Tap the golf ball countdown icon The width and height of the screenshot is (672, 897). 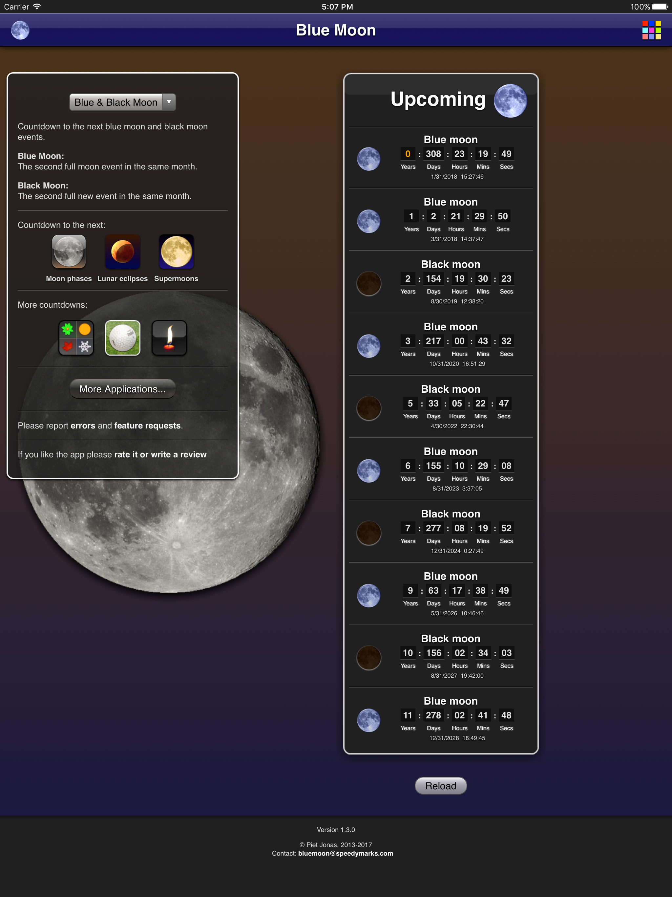(x=122, y=338)
